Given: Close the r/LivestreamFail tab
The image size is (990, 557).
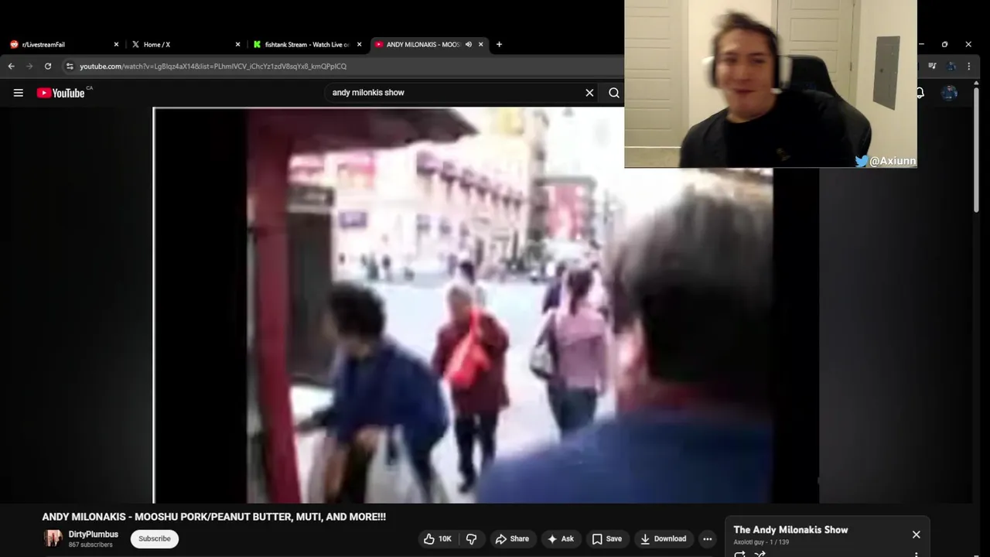Looking at the screenshot, I should (x=116, y=45).
